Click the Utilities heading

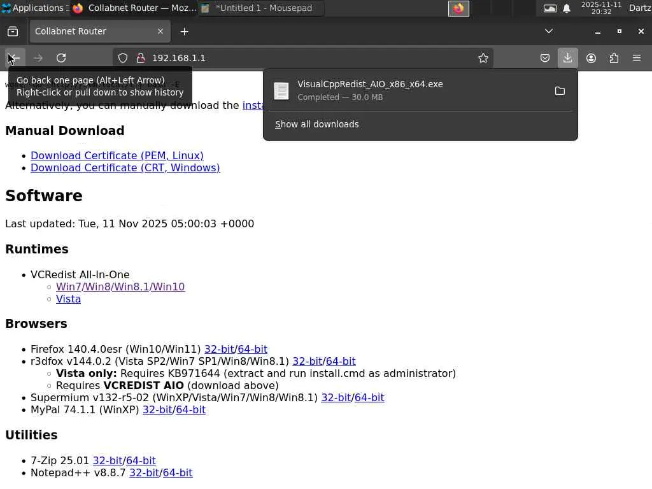coord(32,435)
